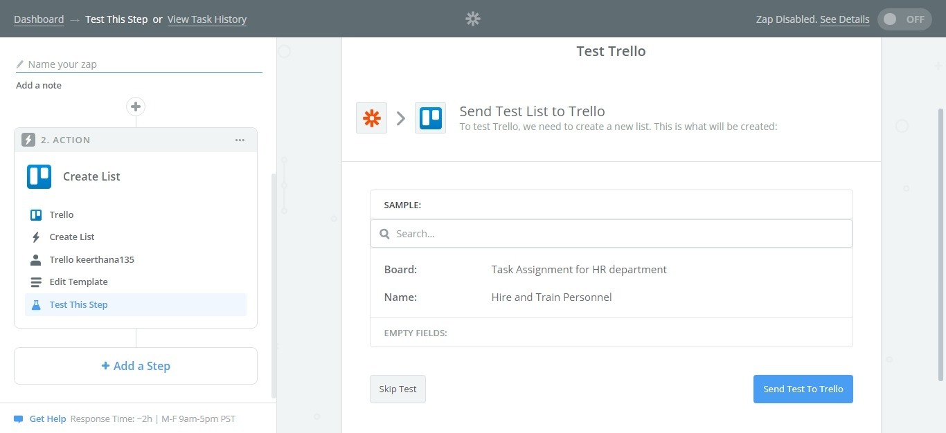Select Test This Step in sidebar

click(x=136, y=305)
